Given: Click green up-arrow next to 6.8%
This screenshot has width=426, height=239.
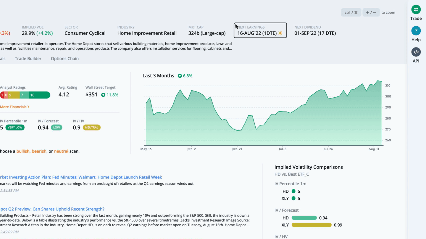Looking at the screenshot, I should pyautogui.click(x=180, y=76).
